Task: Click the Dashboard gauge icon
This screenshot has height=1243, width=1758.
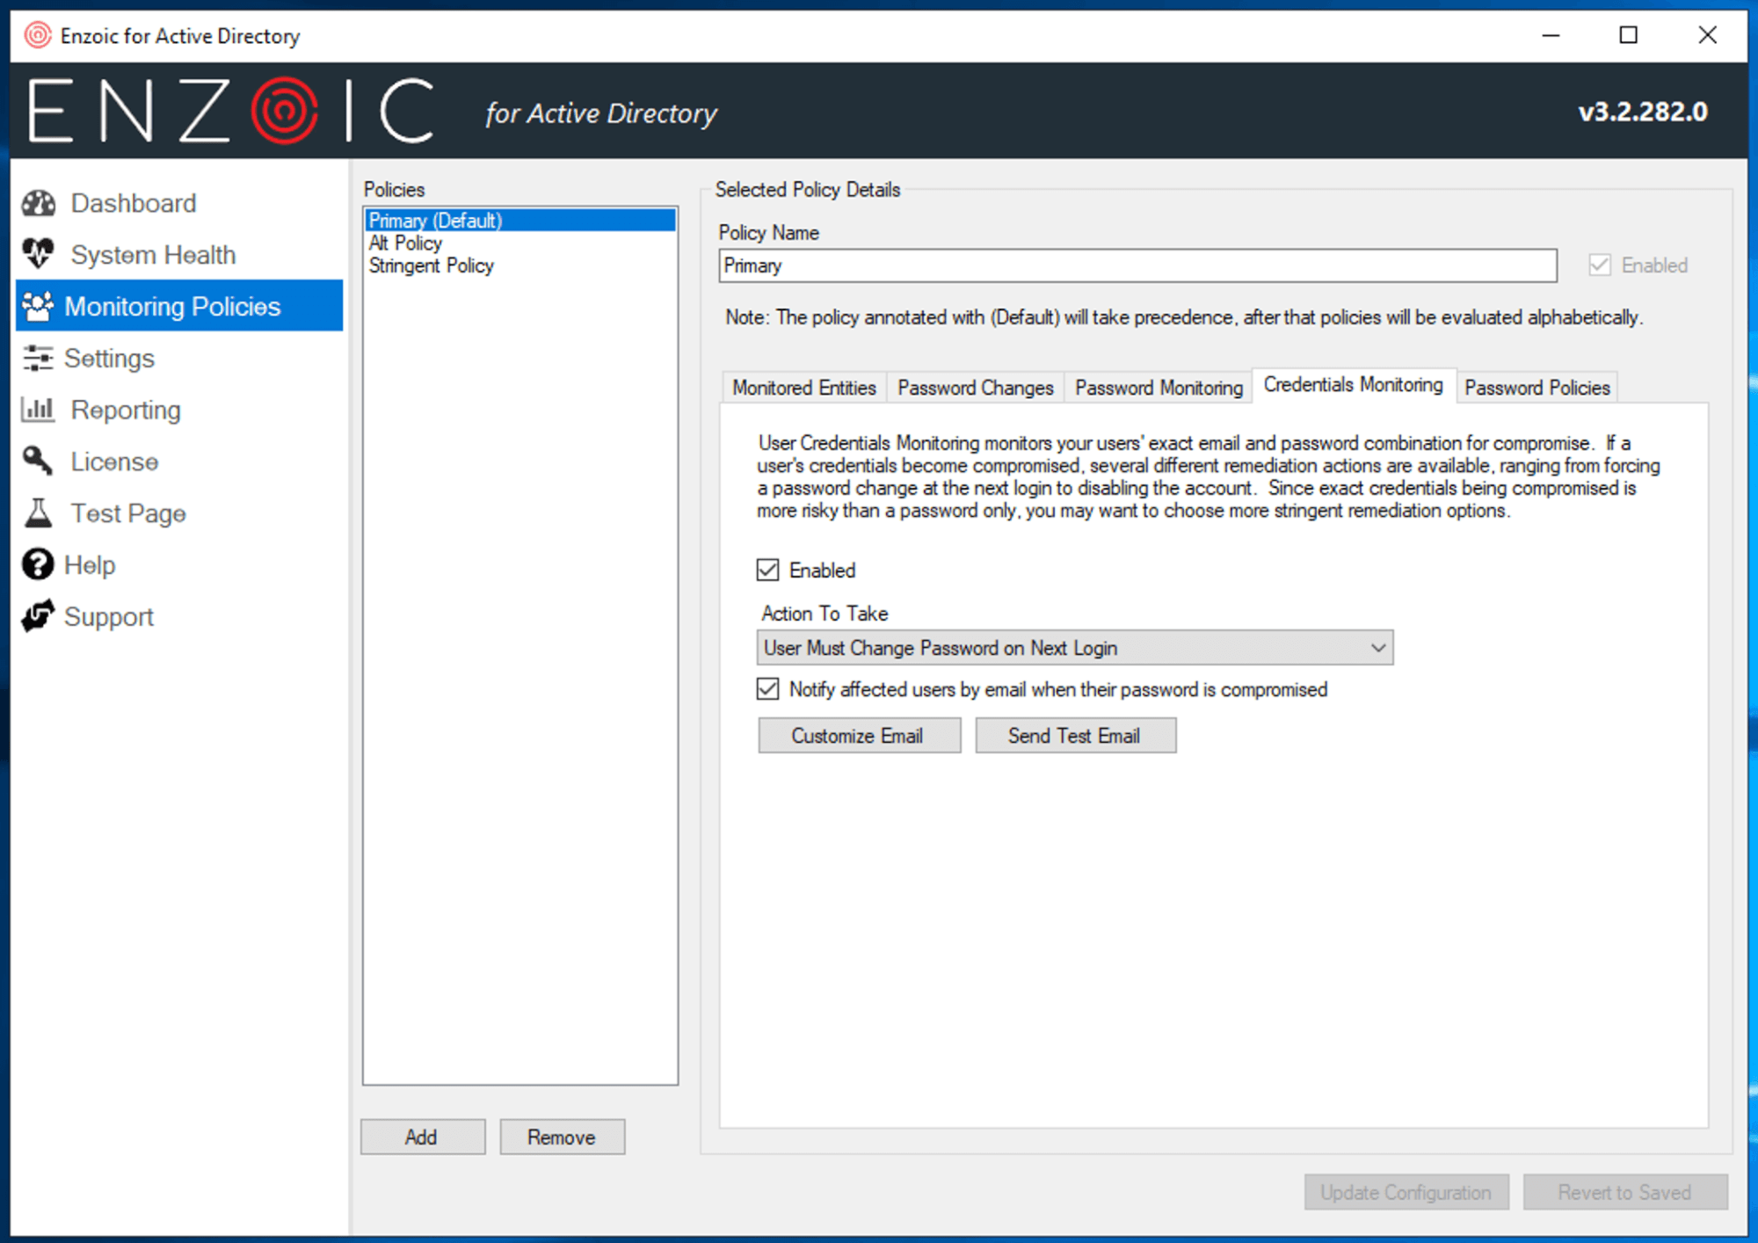Action: coord(39,203)
